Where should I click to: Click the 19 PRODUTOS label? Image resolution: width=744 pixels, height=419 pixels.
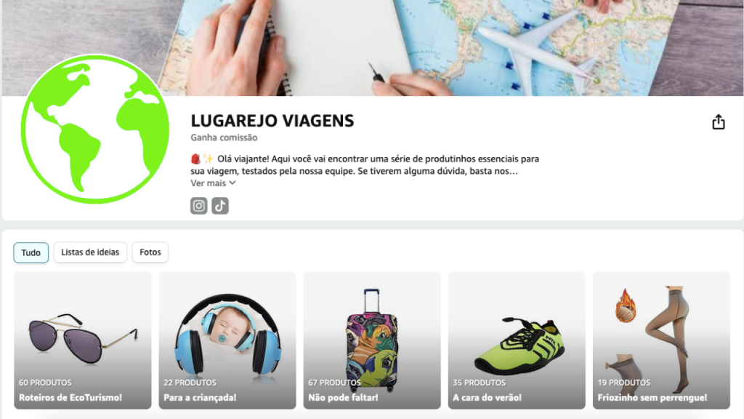tap(624, 383)
